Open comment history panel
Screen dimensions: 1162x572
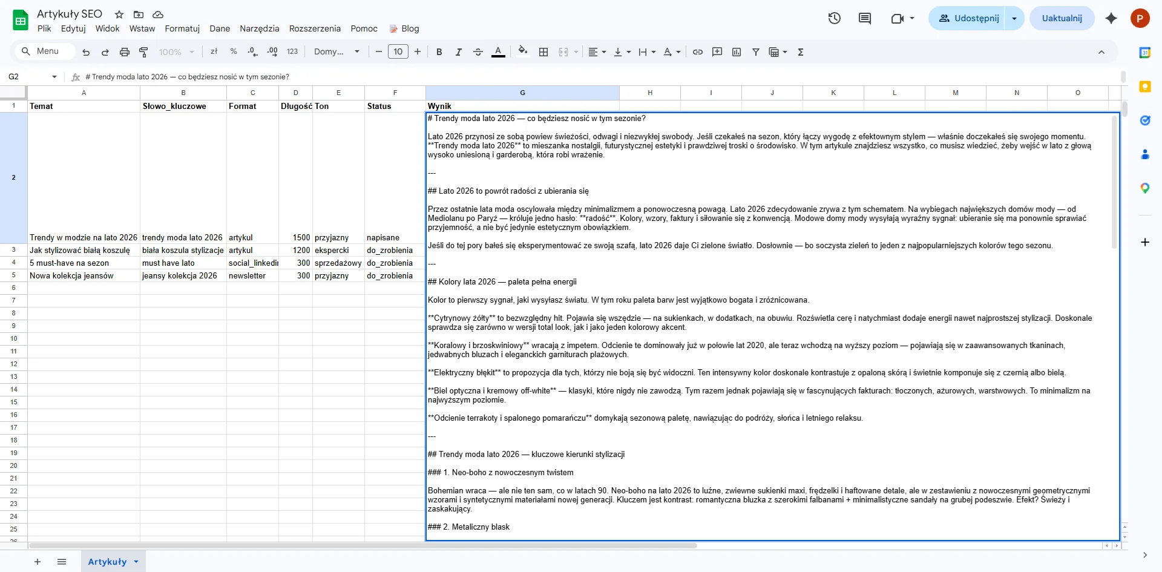(865, 18)
